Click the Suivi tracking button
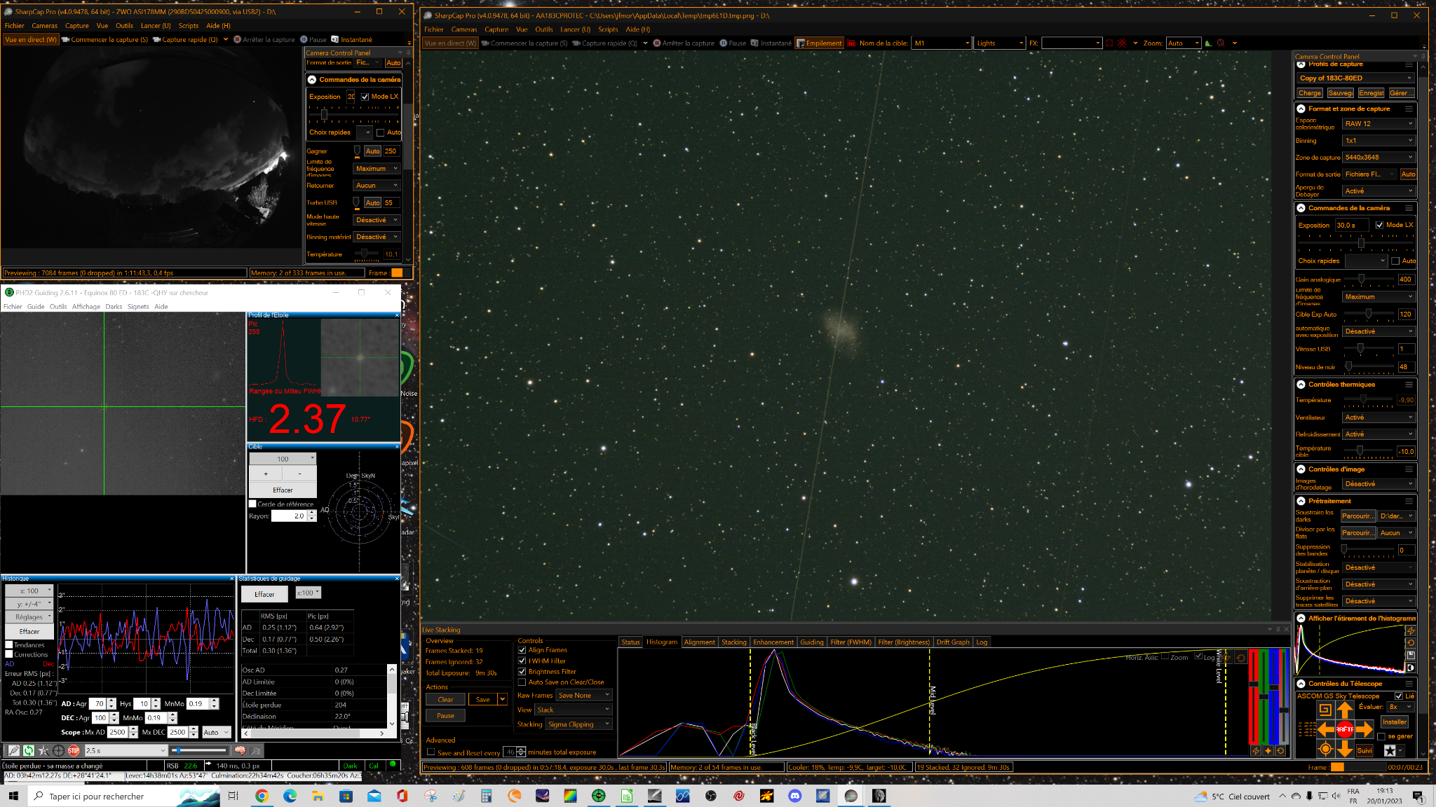The width and height of the screenshot is (1436, 807). pyautogui.click(x=1364, y=750)
